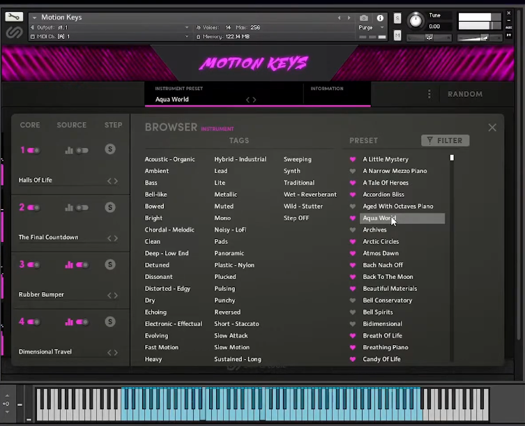
Task: Load the Back To The Moon preset
Action: click(388, 277)
